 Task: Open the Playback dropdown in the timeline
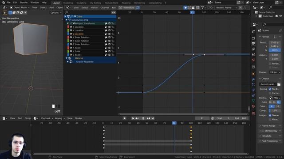point(47,118)
